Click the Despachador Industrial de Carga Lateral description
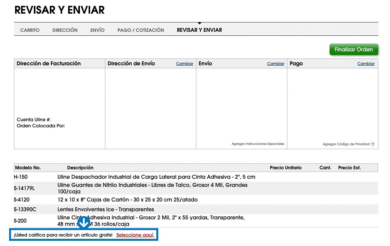The height and width of the screenshot is (246, 390). pyautogui.click(x=156, y=177)
